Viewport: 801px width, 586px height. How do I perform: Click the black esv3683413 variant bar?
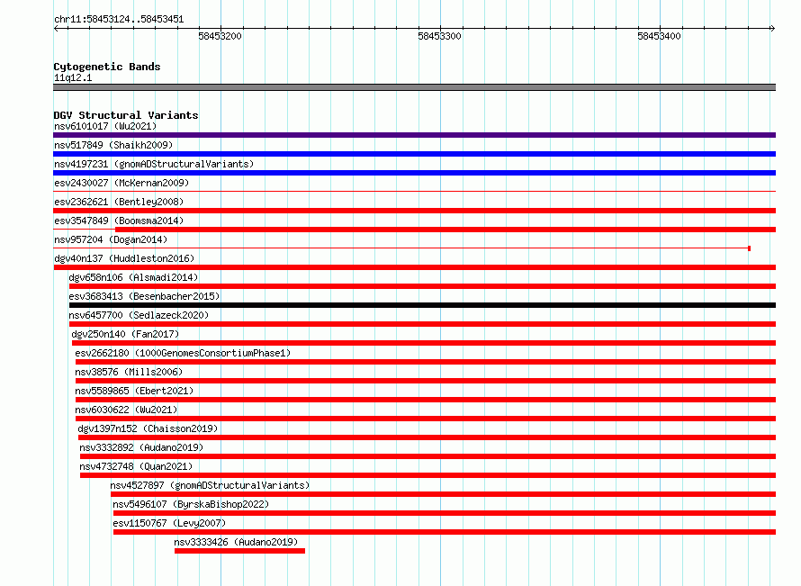(x=422, y=305)
